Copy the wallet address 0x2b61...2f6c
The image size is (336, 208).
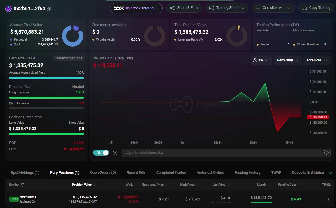[x=49, y=9]
